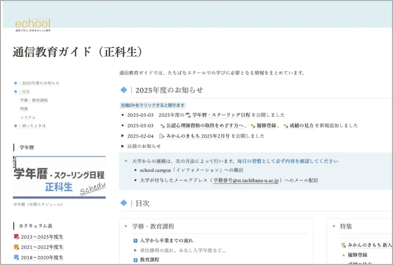
Task: Click the 特集 card heading
Action: tap(346, 226)
